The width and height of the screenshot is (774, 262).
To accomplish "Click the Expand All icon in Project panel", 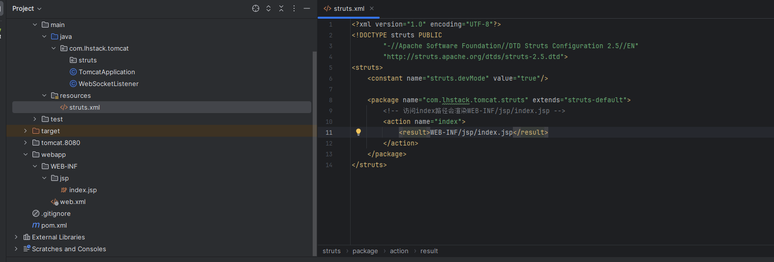I will pyautogui.click(x=268, y=8).
